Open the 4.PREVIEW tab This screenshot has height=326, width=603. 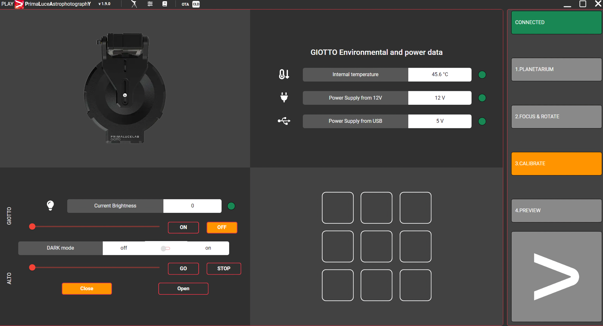tap(556, 210)
